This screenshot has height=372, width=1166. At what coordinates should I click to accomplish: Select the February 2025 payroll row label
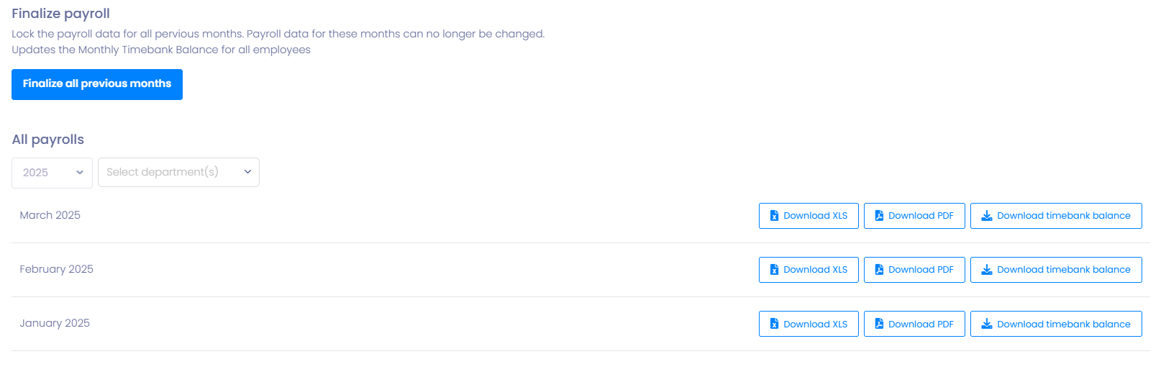pyautogui.click(x=56, y=269)
